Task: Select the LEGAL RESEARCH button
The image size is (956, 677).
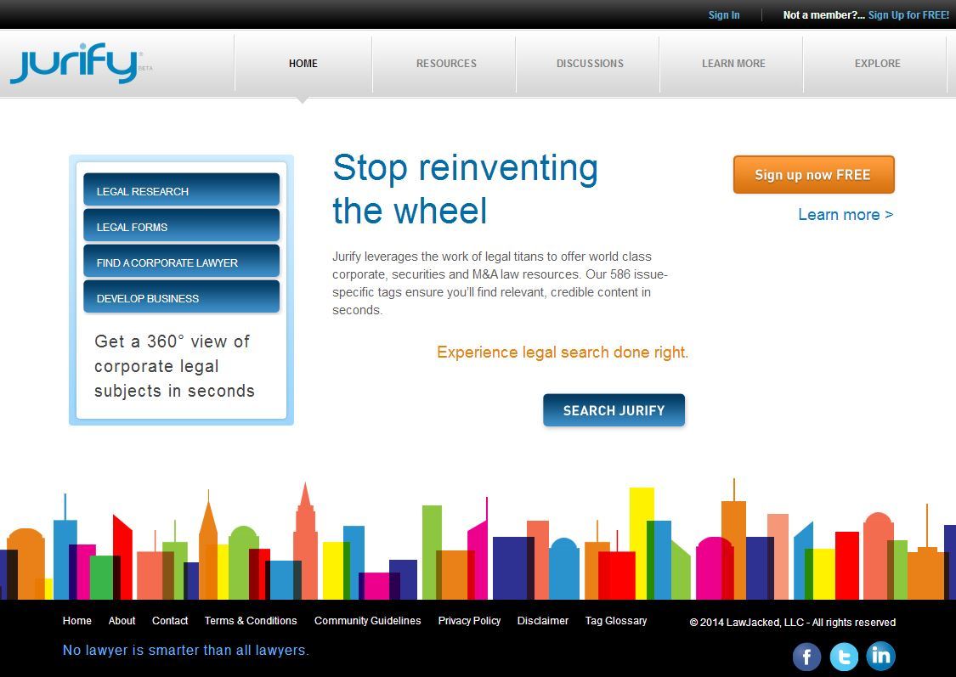Action: coord(182,190)
